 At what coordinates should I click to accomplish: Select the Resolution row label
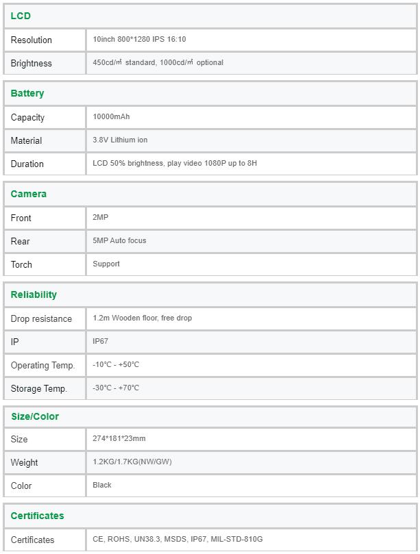click(31, 40)
